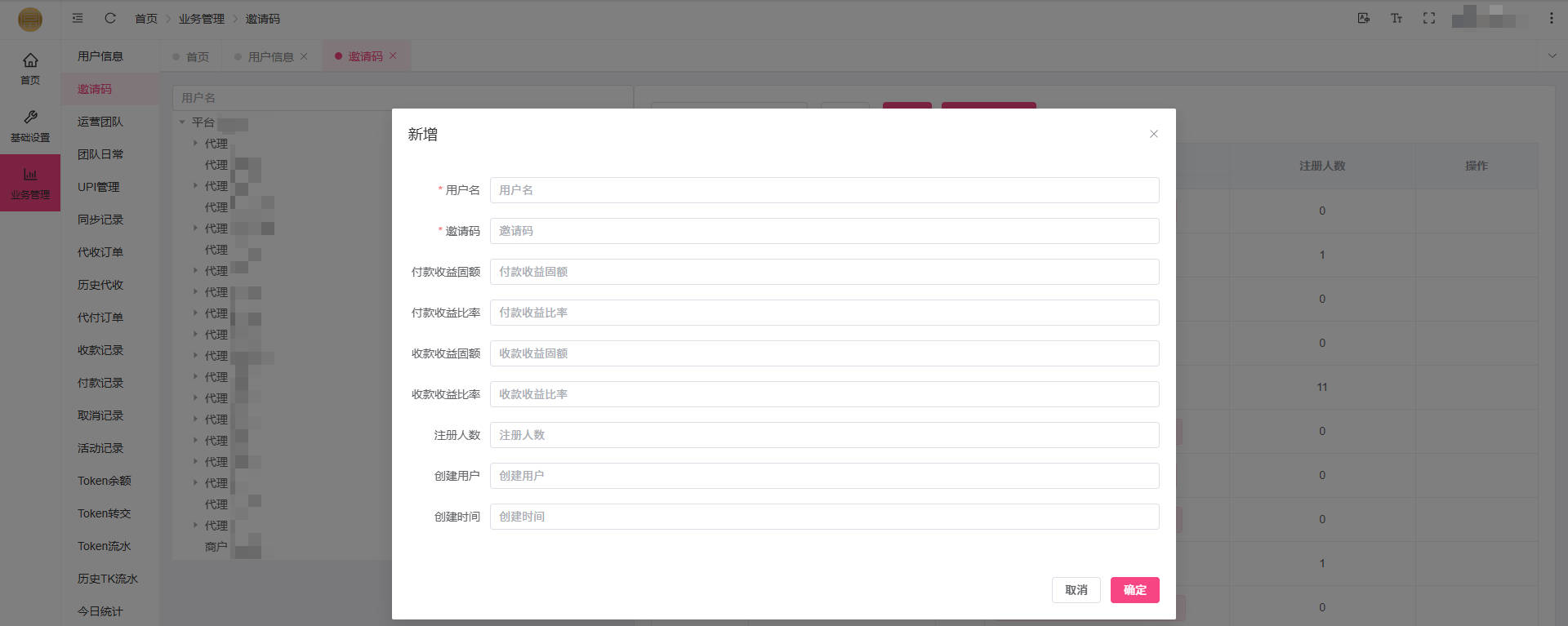The height and width of the screenshot is (626, 1568).
Task: Click the home icon in left sidebar
Action: [30, 60]
